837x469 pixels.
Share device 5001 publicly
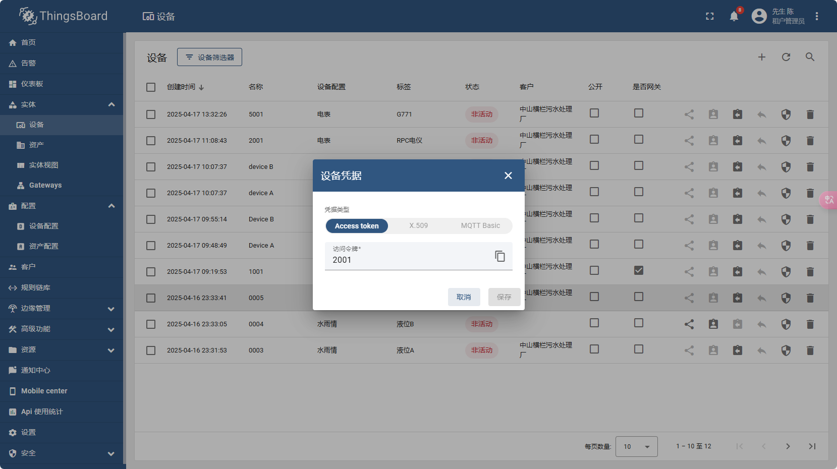tap(689, 114)
